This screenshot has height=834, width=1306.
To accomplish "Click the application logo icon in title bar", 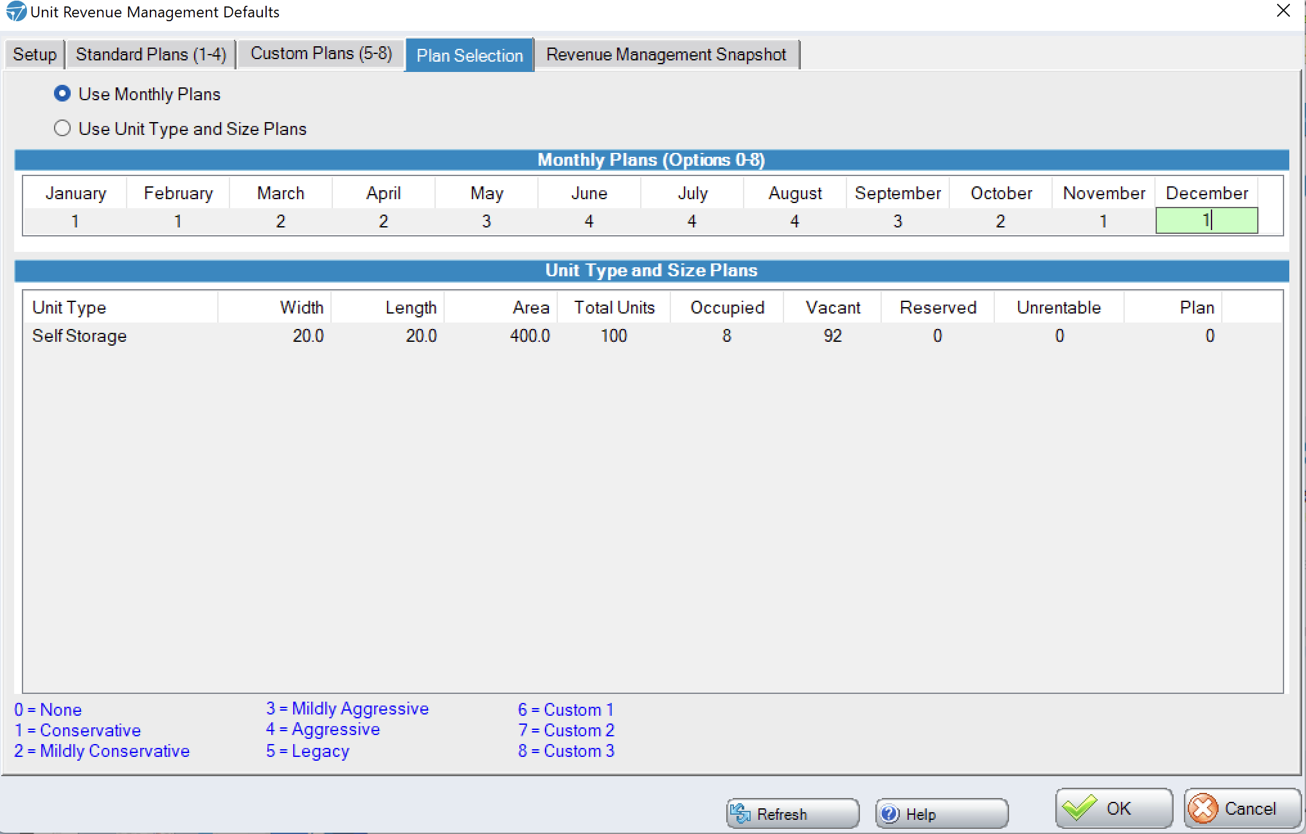I will click(x=16, y=12).
